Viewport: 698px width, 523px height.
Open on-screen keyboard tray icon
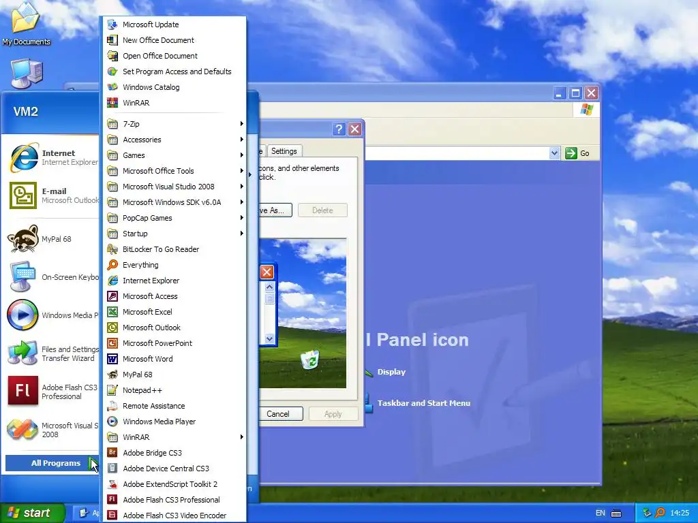[616, 513]
